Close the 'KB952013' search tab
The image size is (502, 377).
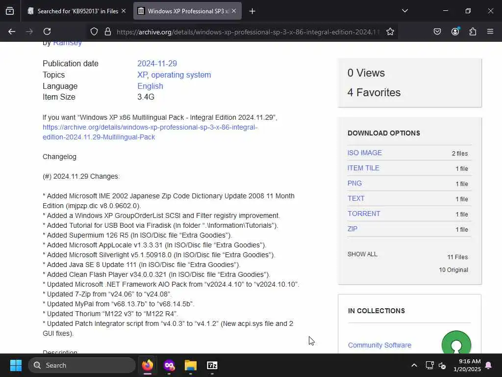pos(124,11)
